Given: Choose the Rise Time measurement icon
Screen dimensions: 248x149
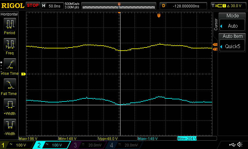Looking at the screenshot, I should (9, 64).
